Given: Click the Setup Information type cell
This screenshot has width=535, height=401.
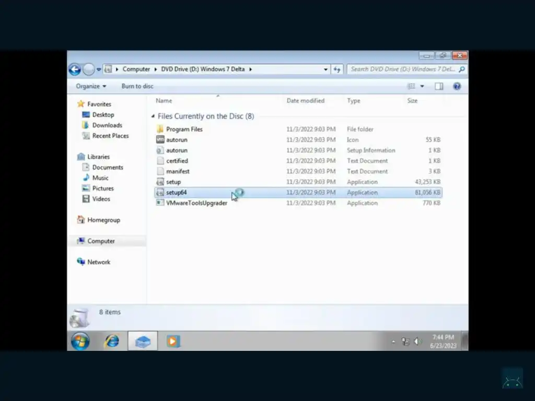Looking at the screenshot, I should [x=371, y=150].
